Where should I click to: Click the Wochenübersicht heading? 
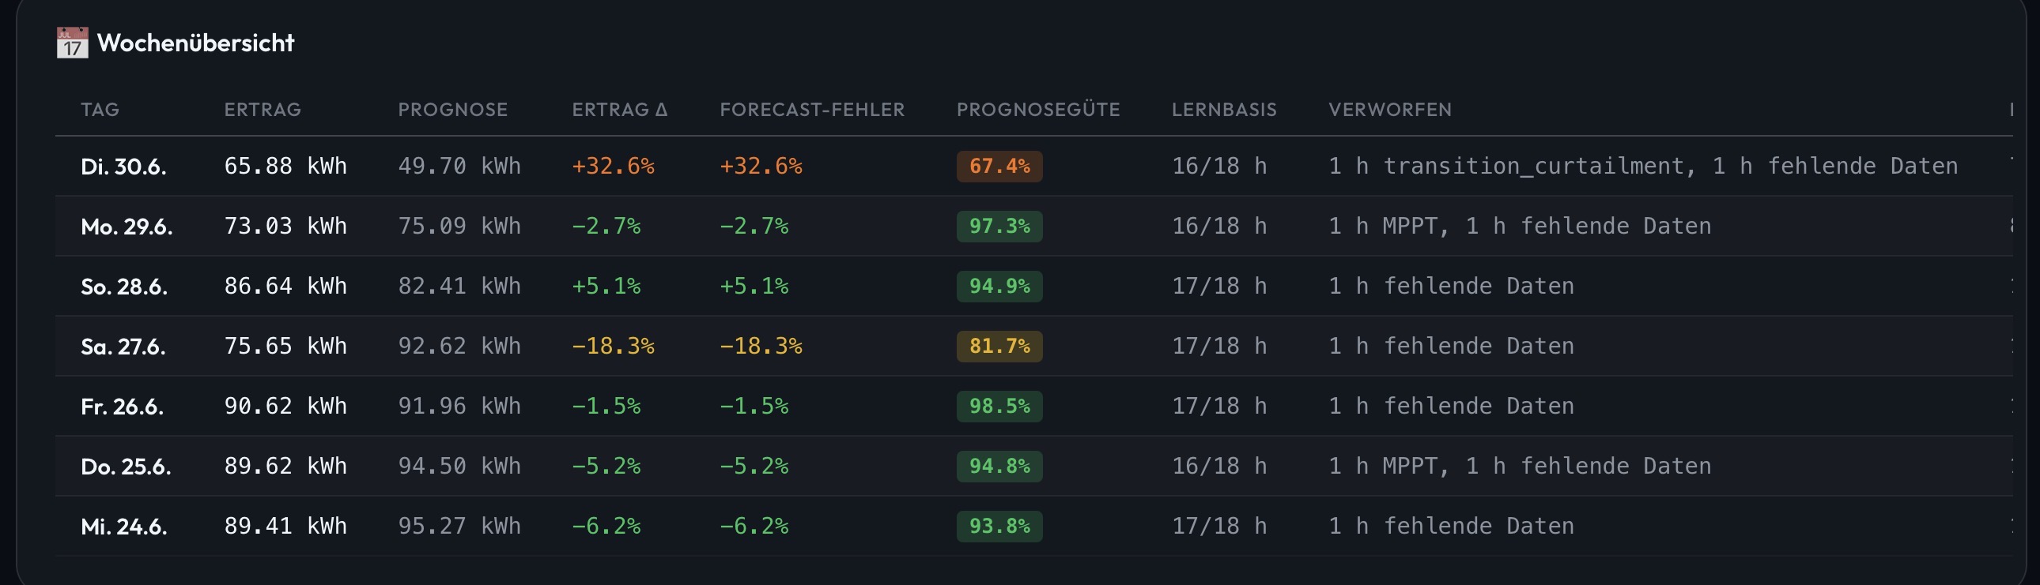coord(195,43)
